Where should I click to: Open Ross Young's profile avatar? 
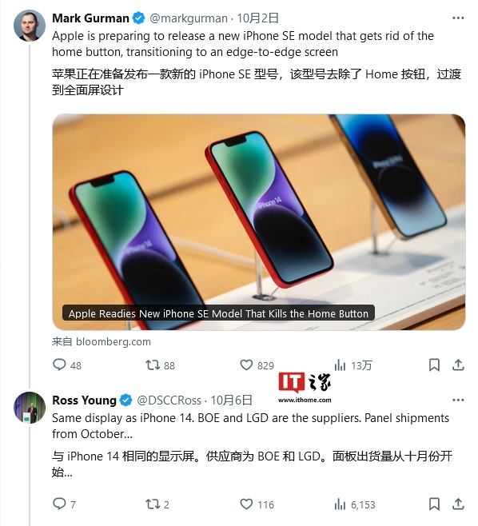coord(30,407)
